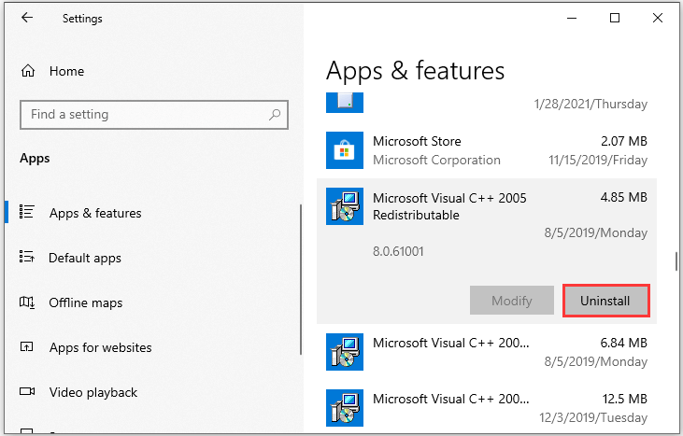The image size is (683, 436).
Task: Select the Apps & features list icon
Action: (x=26, y=212)
